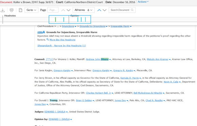Jump to next term with down arrow
This screenshot has width=197, height=126.
point(105,10)
